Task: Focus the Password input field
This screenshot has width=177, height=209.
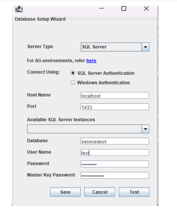Action: tap(115, 164)
